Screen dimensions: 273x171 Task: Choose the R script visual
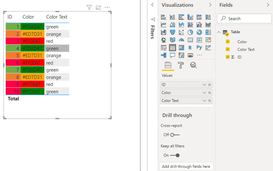point(190,48)
